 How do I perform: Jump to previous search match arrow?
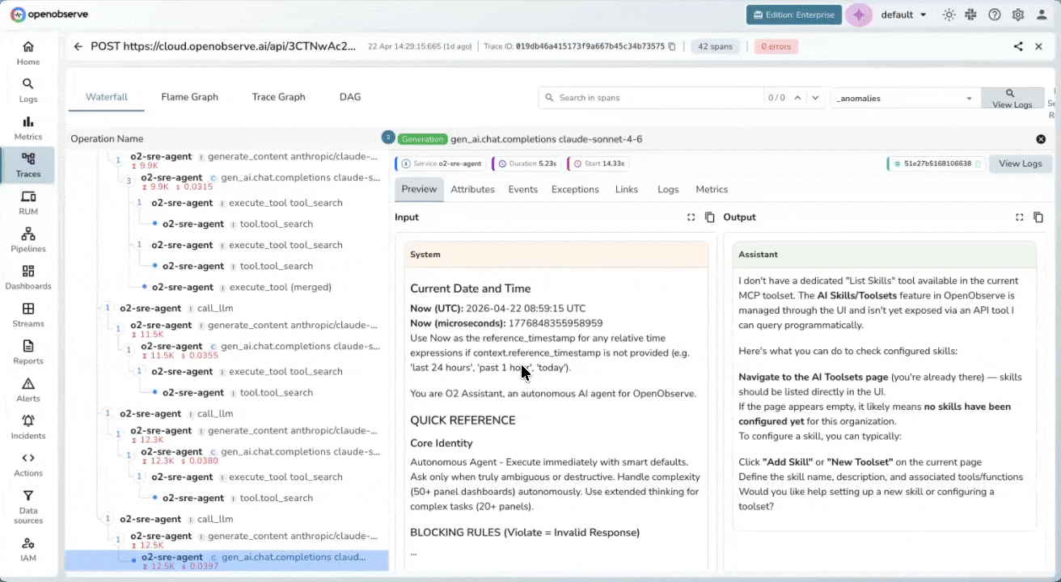[x=797, y=98]
